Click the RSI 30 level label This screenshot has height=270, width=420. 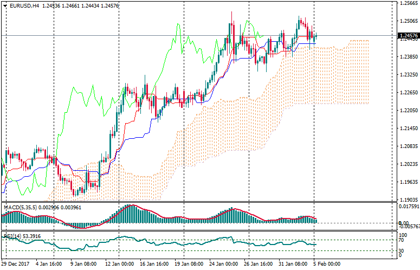coord(402,250)
